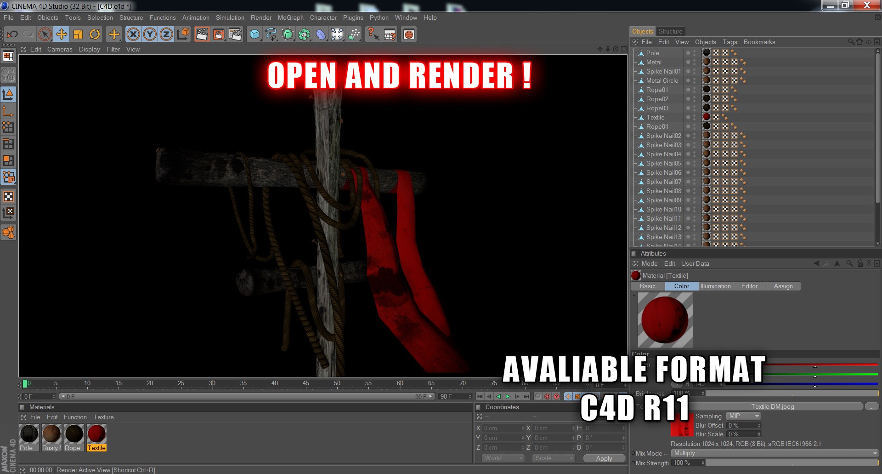Open the MoGraph menu
The image size is (882, 474).
(290, 17)
